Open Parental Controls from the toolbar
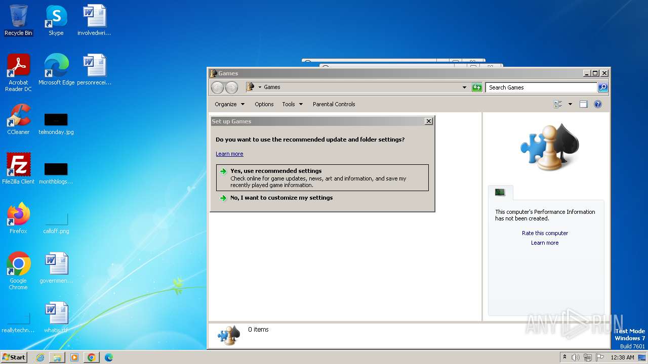 tap(334, 104)
